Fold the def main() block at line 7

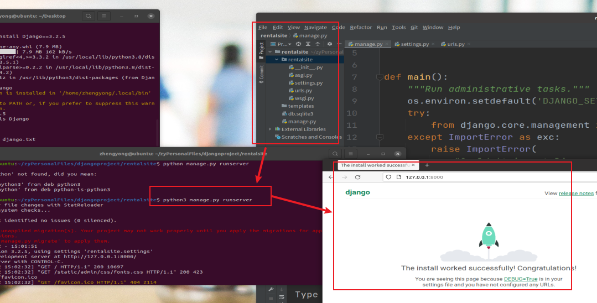380,77
